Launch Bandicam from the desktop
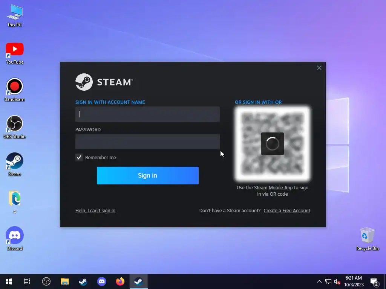 click(x=15, y=90)
